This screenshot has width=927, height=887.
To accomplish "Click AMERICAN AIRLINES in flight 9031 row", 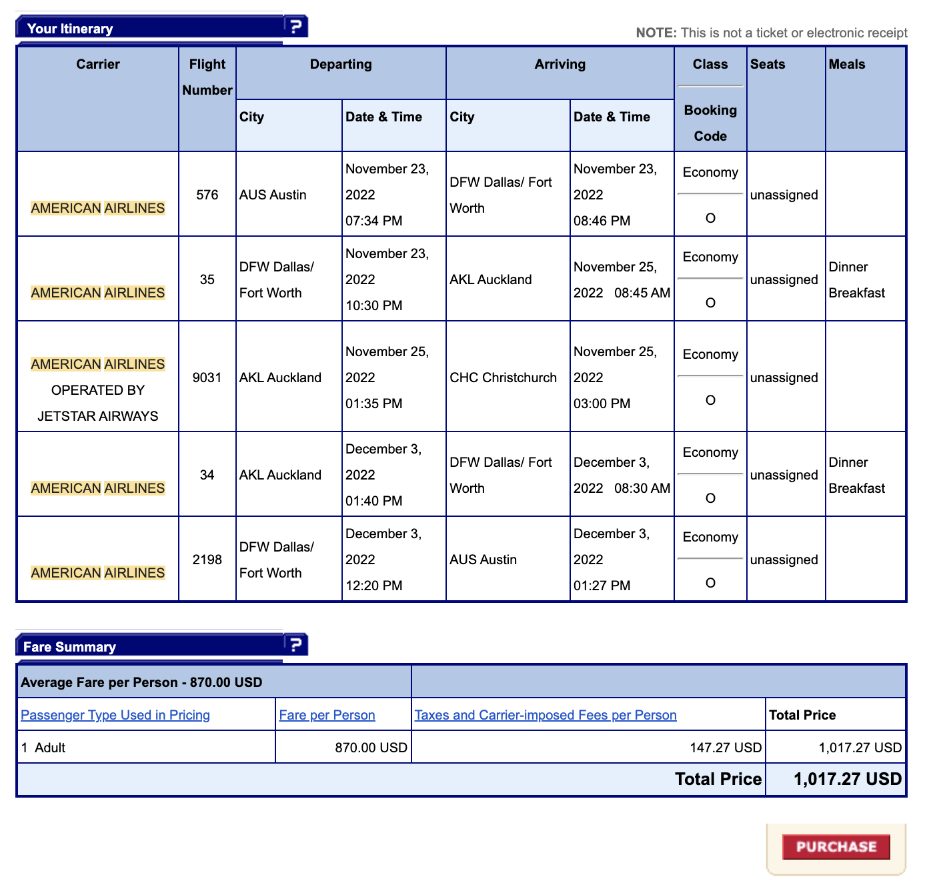I will click(x=98, y=364).
